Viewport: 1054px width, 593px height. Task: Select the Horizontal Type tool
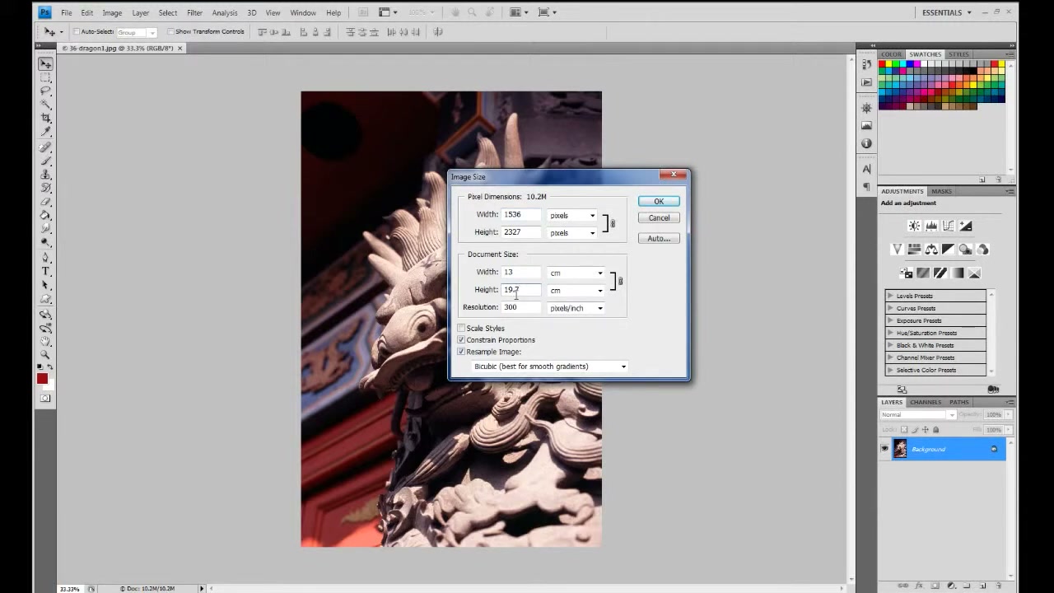45,272
